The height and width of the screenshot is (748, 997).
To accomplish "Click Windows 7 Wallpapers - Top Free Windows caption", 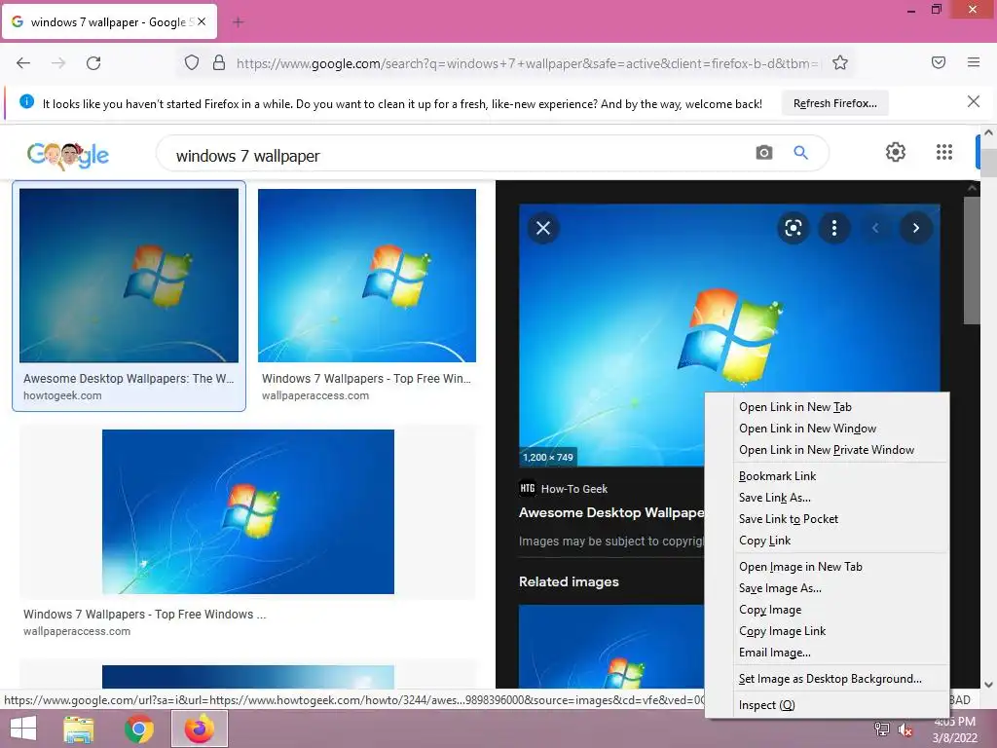I will [144, 615].
